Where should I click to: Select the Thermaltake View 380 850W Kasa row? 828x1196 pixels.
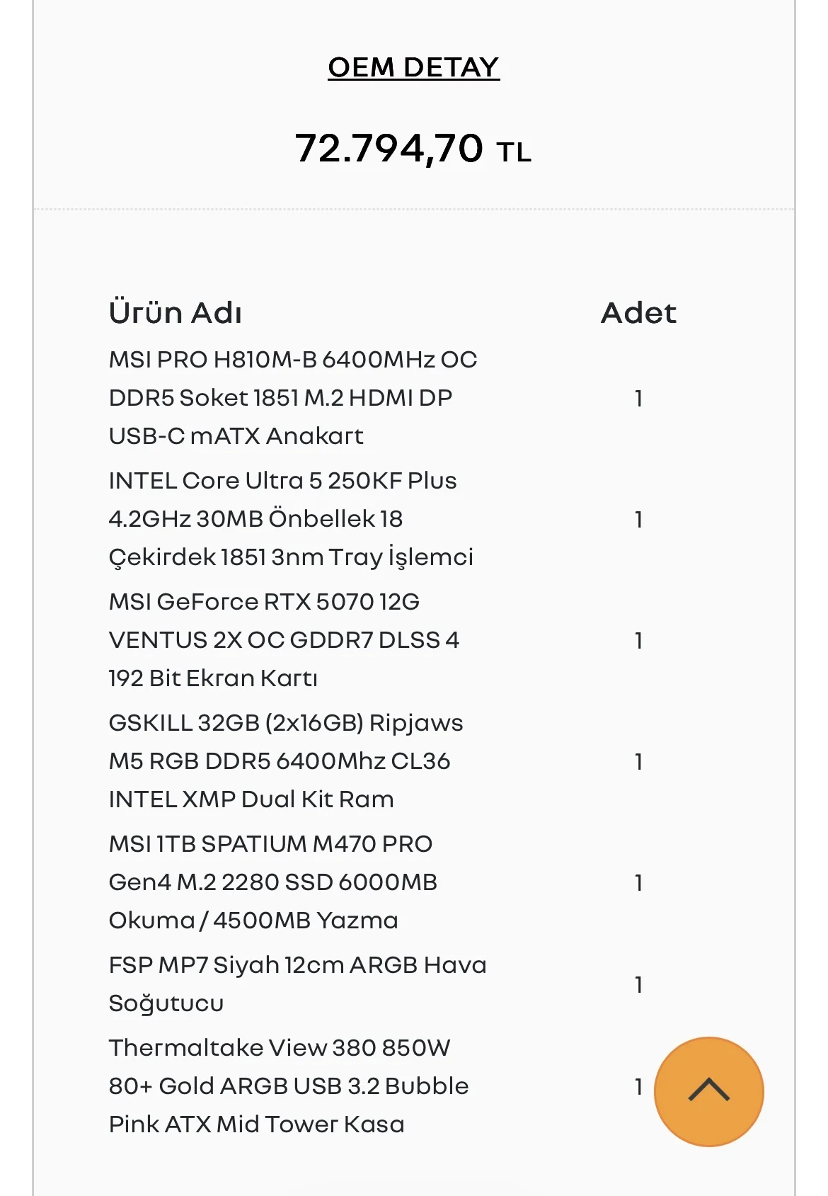point(393,1086)
